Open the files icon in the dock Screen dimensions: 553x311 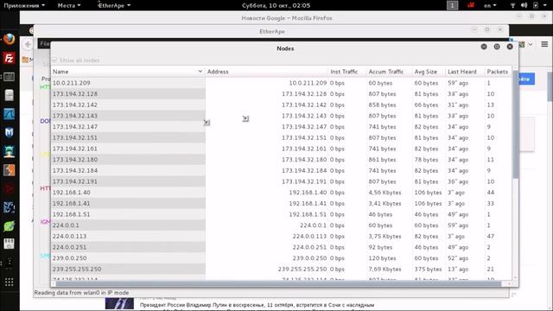pos(10,95)
